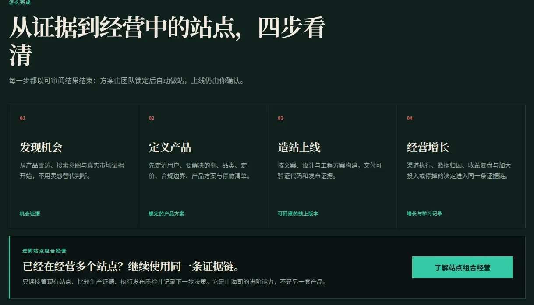
Task: Click the 机会证据 label
Action: pos(30,214)
